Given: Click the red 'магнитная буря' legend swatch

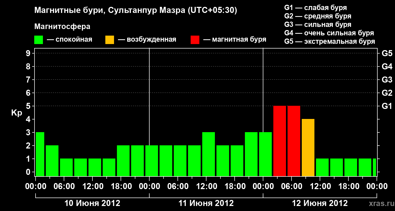Looking at the screenshot, I should coord(195,40).
